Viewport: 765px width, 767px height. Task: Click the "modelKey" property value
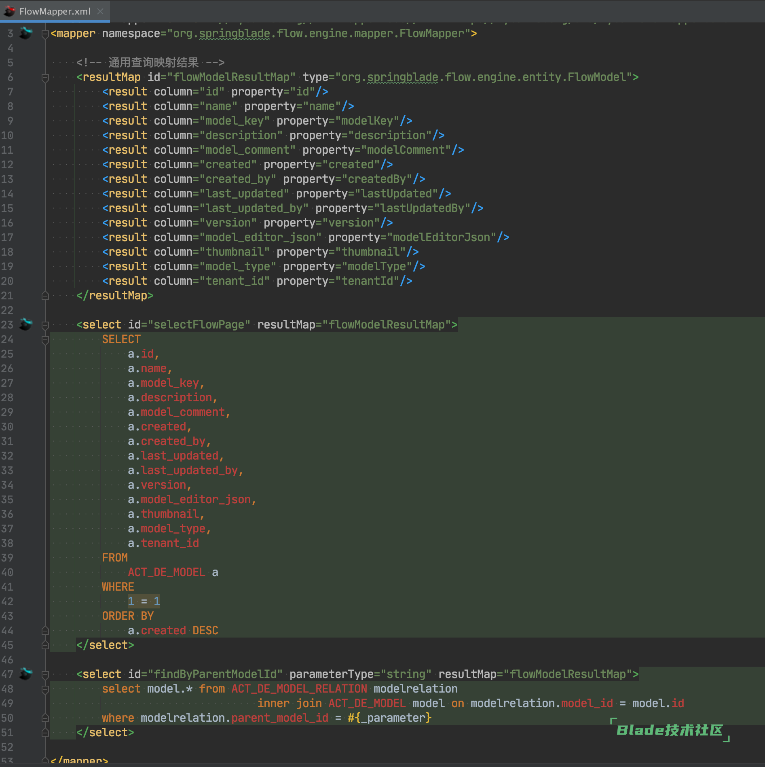(367, 121)
